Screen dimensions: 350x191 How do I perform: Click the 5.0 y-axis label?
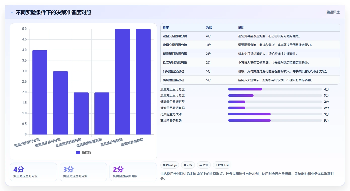click(24, 29)
